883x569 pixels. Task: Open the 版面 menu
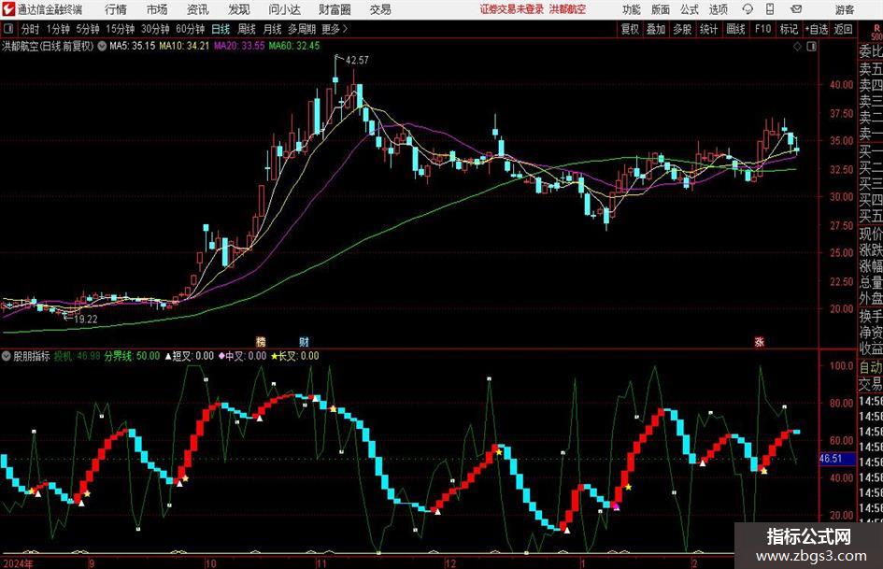click(660, 9)
